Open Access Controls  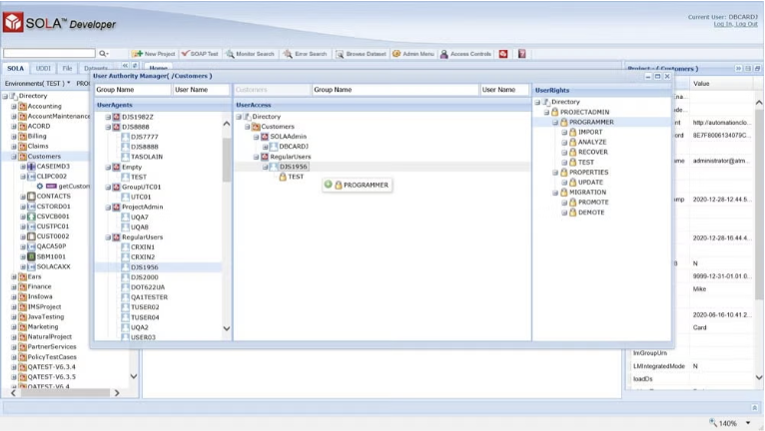[466, 54]
